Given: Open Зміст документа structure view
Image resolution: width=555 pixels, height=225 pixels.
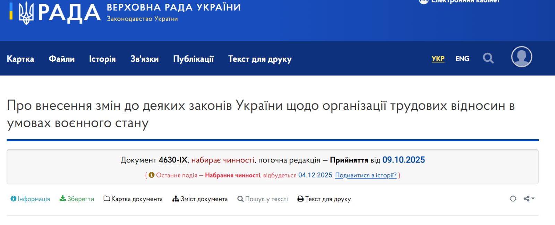Looking at the screenshot, I should tap(200, 199).
